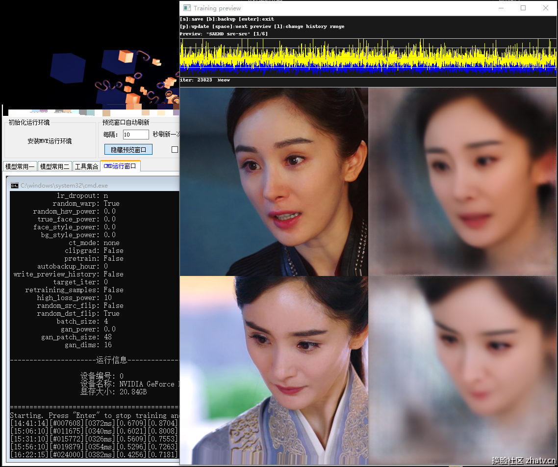
Task: Click the "gan_power: 0.0" line
Action: pos(88,329)
